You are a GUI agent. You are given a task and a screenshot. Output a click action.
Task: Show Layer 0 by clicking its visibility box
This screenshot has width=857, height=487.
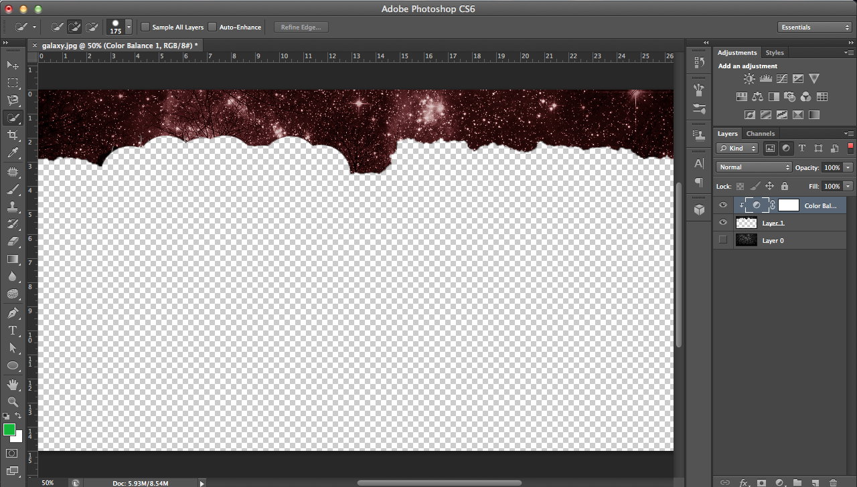click(722, 240)
